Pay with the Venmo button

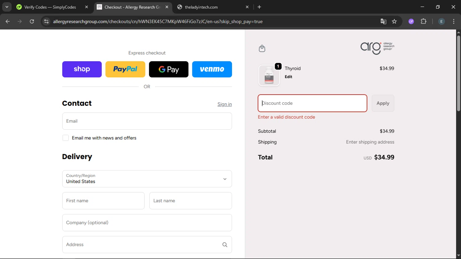pyautogui.click(x=212, y=69)
